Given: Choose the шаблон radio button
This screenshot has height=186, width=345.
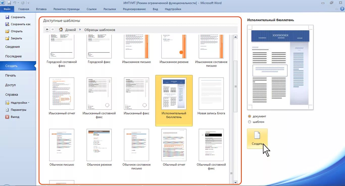Looking at the screenshot, I should pos(250,122).
